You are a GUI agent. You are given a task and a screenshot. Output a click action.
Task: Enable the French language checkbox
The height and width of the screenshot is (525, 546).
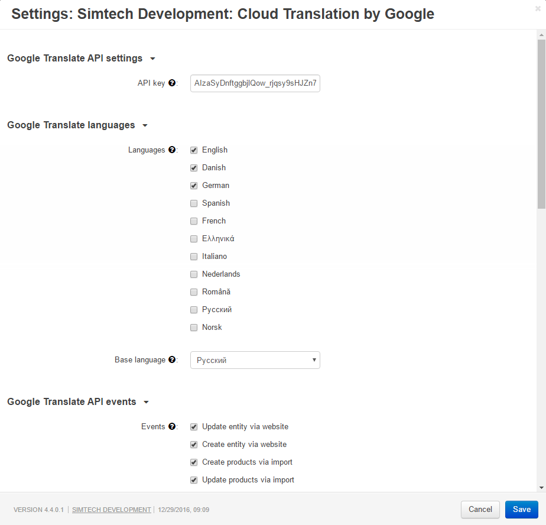[194, 221]
